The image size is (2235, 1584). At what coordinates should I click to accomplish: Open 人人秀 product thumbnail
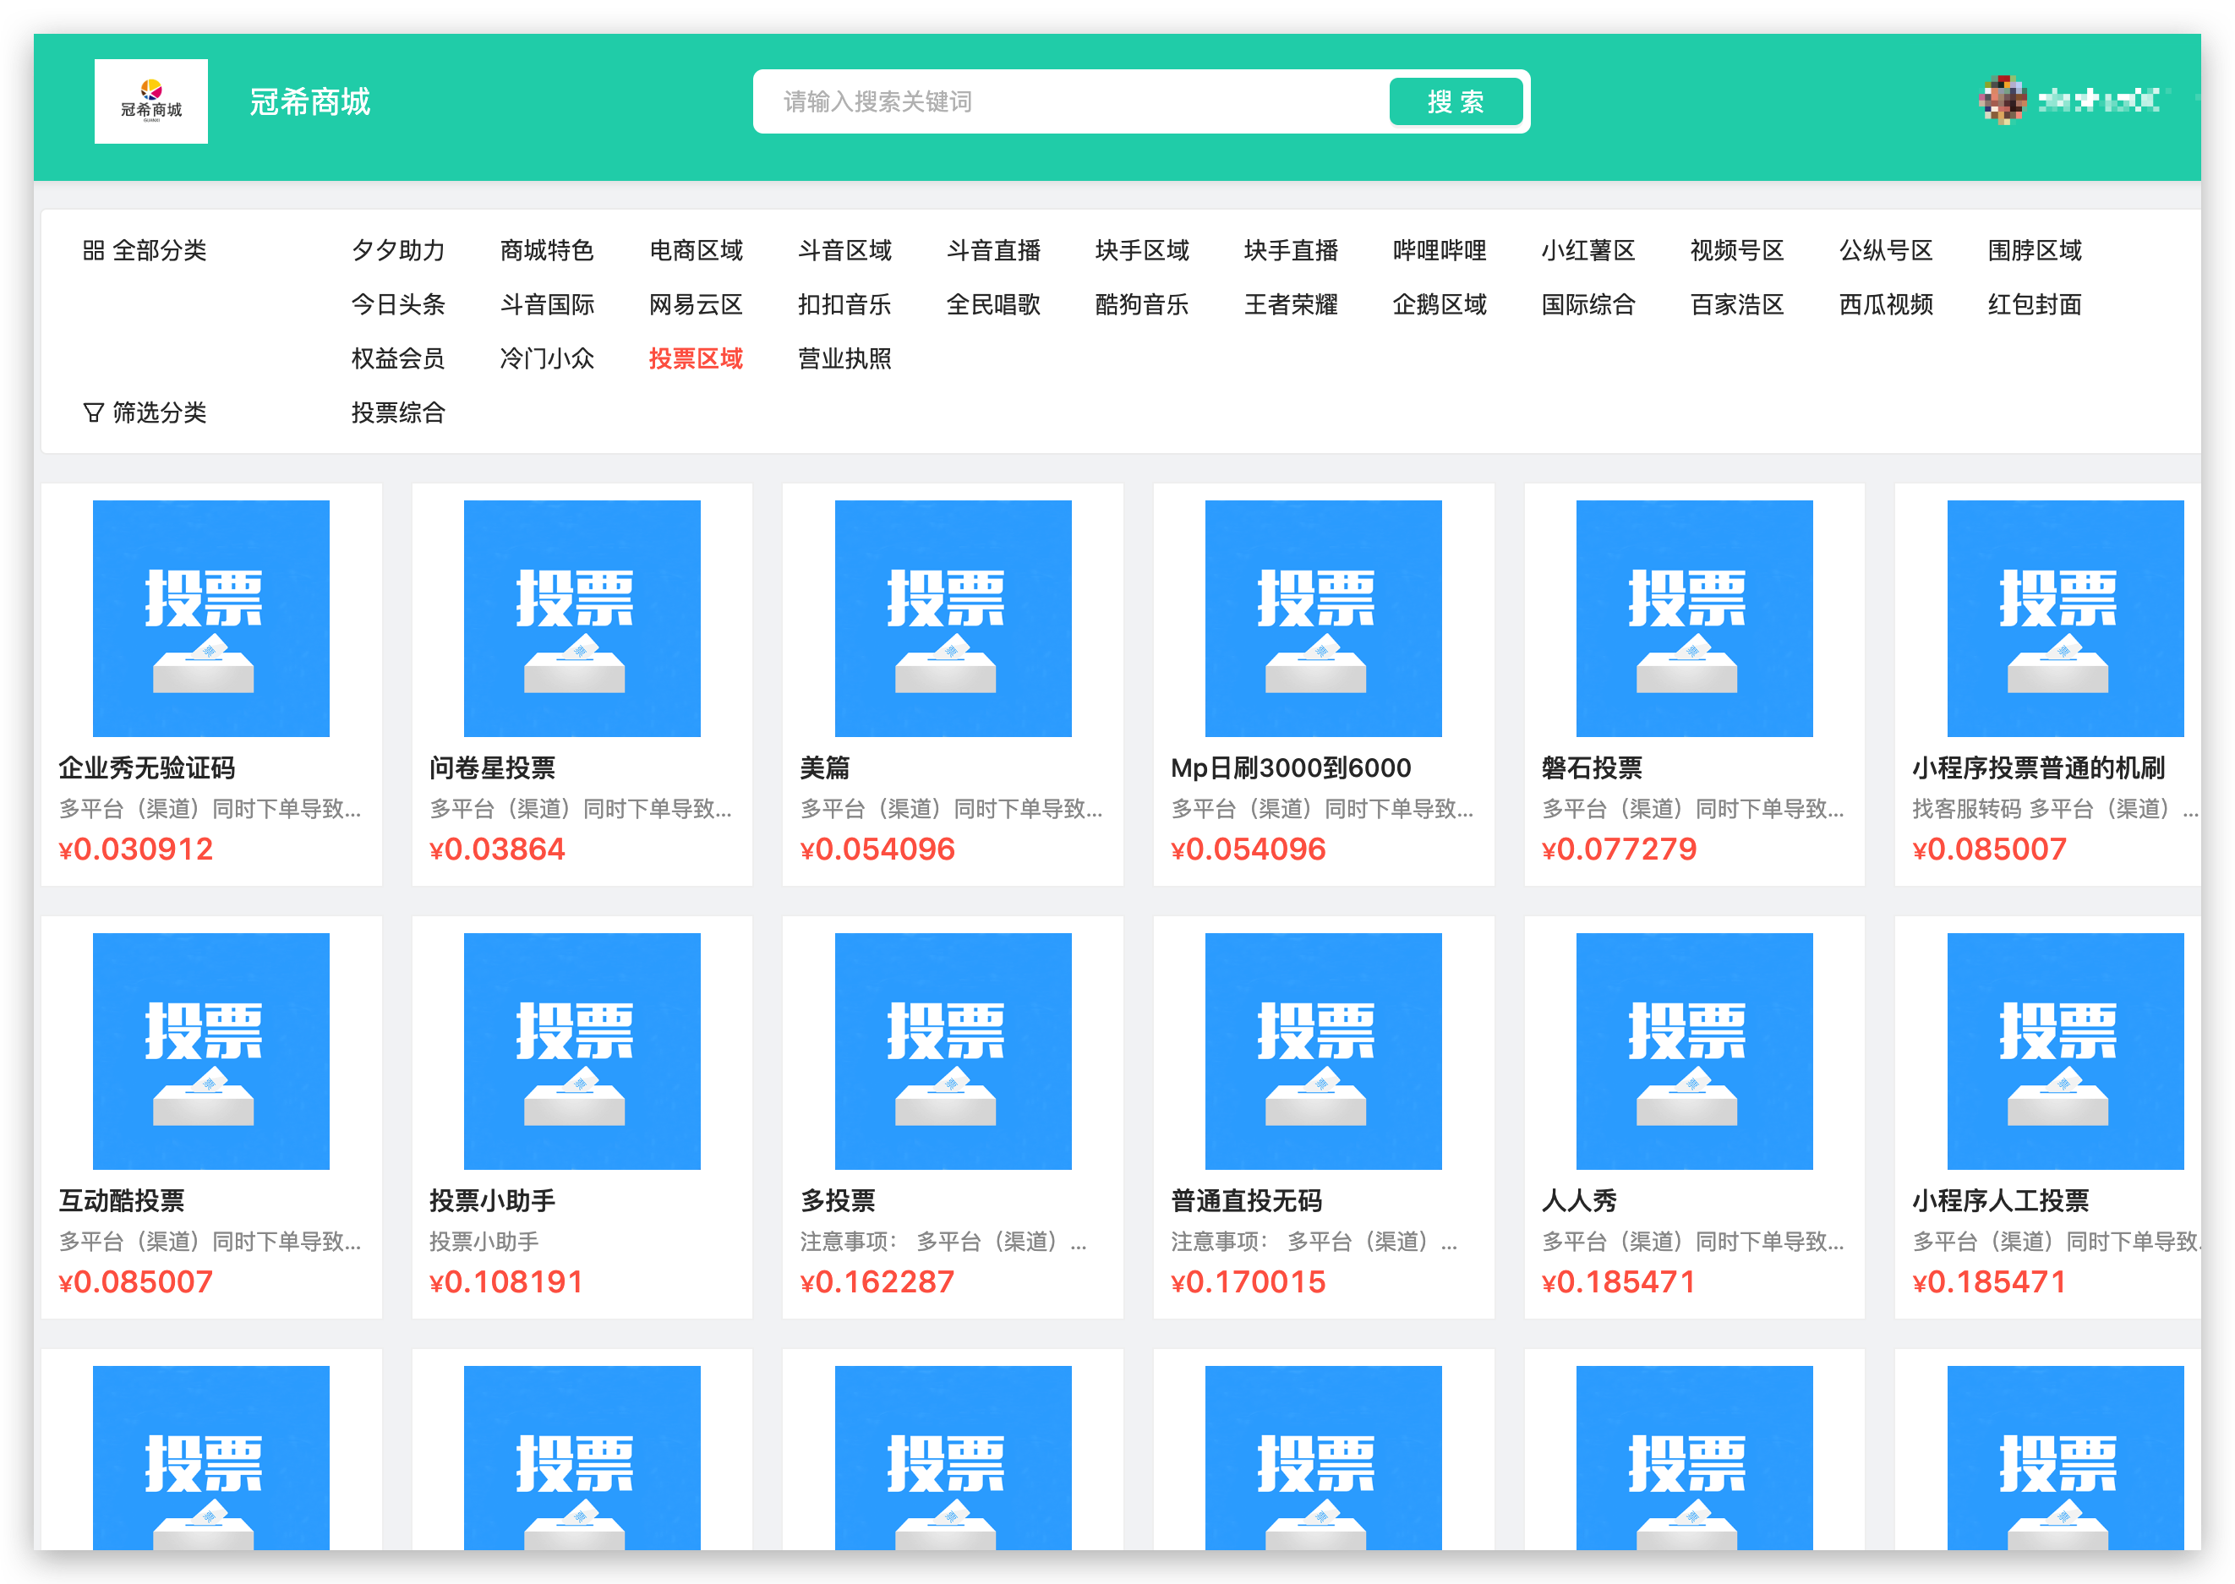pyautogui.click(x=1693, y=1051)
